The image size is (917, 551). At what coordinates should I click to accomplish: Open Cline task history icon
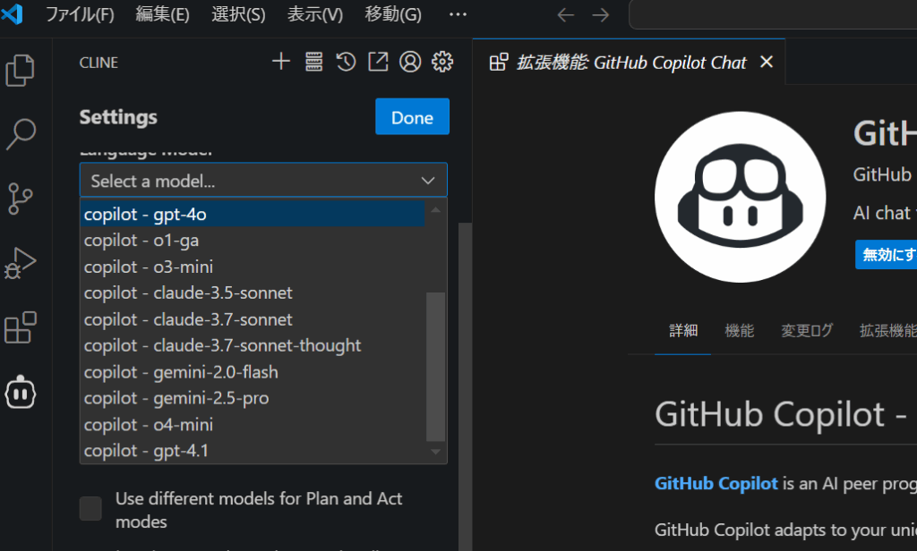click(x=346, y=62)
